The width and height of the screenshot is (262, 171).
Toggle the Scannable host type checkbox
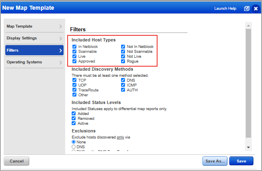pos(75,51)
